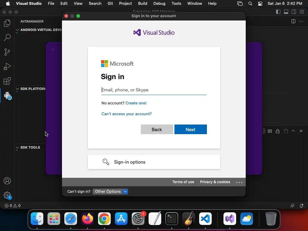Viewport: 308px width, 231px height.
Task: Open Privacy & cookies link
Action: pos(215,182)
